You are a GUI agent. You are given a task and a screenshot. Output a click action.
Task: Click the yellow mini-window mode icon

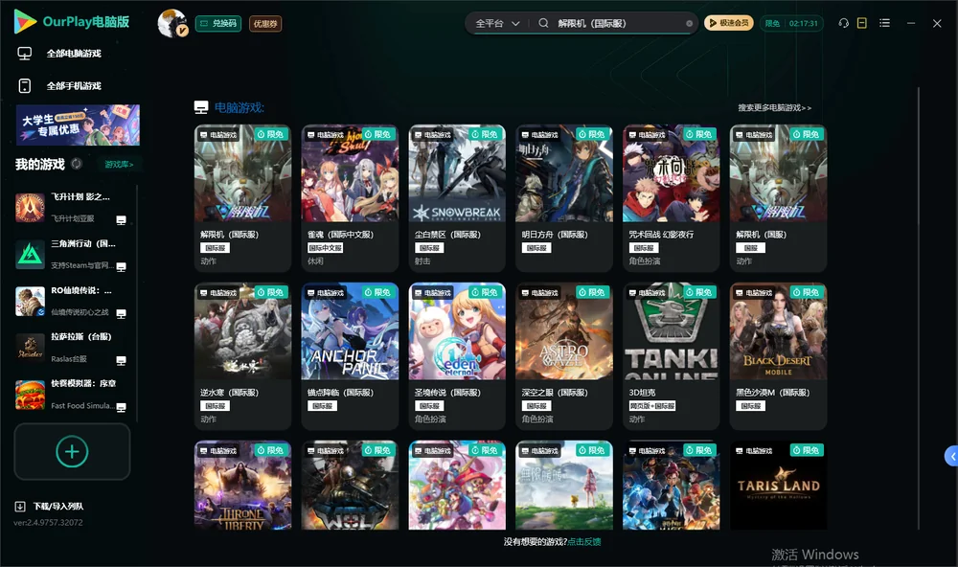pyautogui.click(x=862, y=23)
